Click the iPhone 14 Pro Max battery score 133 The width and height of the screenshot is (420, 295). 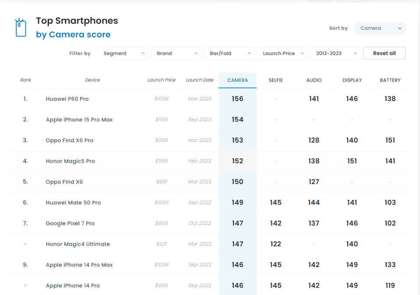[x=390, y=265]
